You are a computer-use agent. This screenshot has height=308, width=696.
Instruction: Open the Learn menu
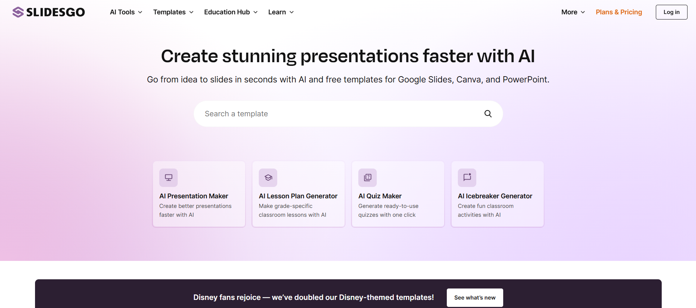coord(281,12)
